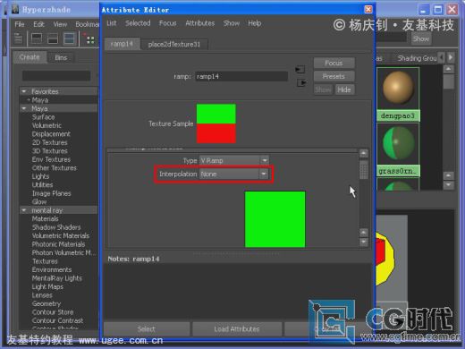Viewport: 465px width, 349px height.
Task: Click the Select button at bottom
Action: pyautogui.click(x=147, y=329)
